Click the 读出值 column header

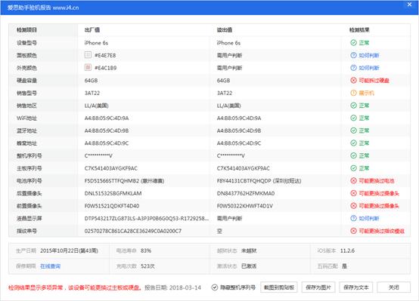225,30
